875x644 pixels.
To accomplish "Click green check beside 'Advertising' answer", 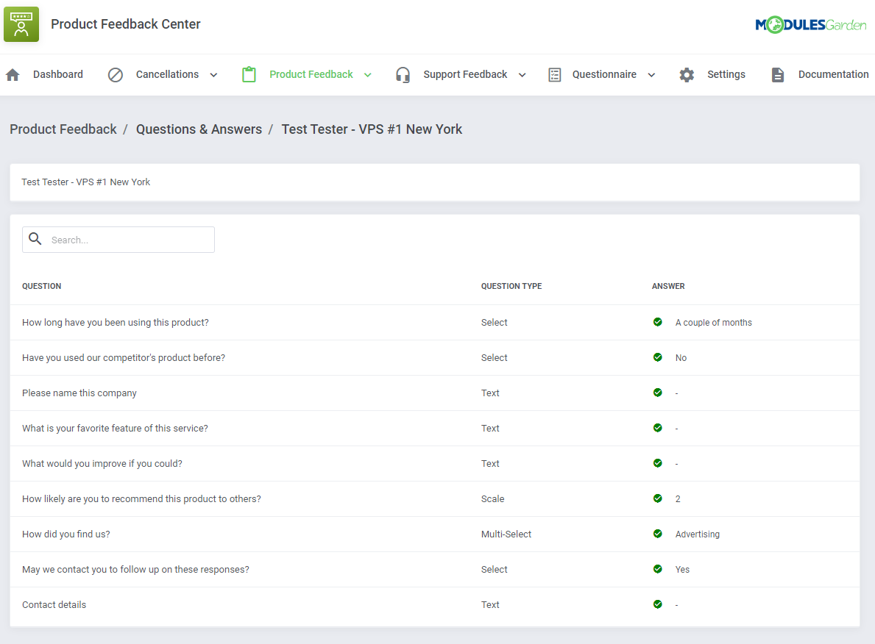I will coord(658,534).
